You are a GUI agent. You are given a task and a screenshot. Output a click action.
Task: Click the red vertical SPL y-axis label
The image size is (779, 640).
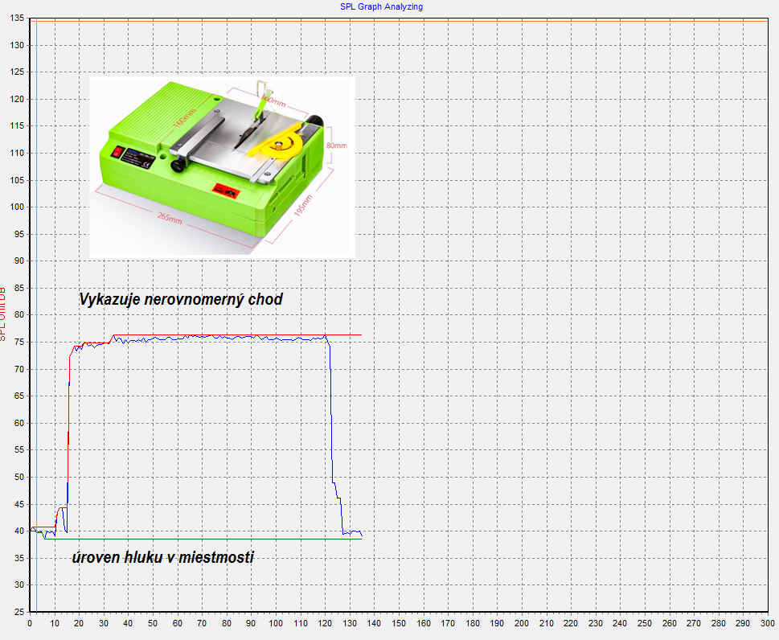coord(4,312)
